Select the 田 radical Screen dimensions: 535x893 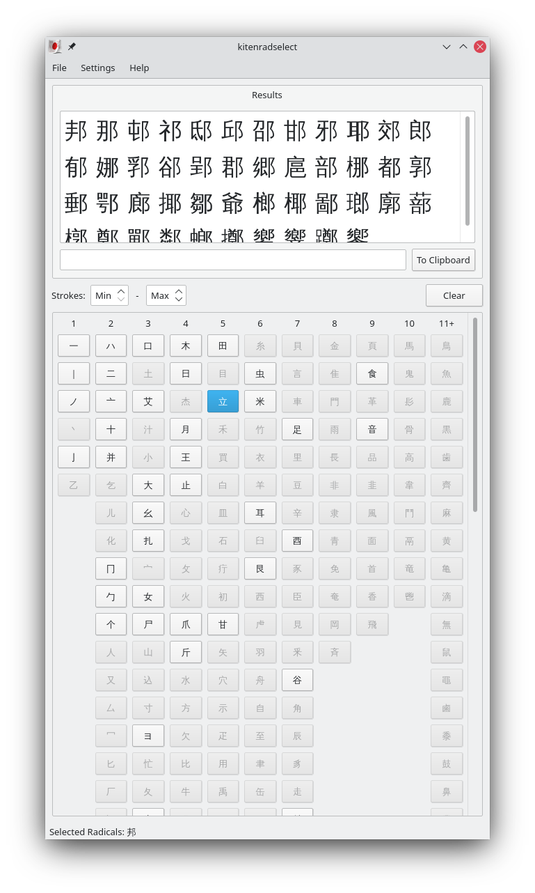point(223,345)
